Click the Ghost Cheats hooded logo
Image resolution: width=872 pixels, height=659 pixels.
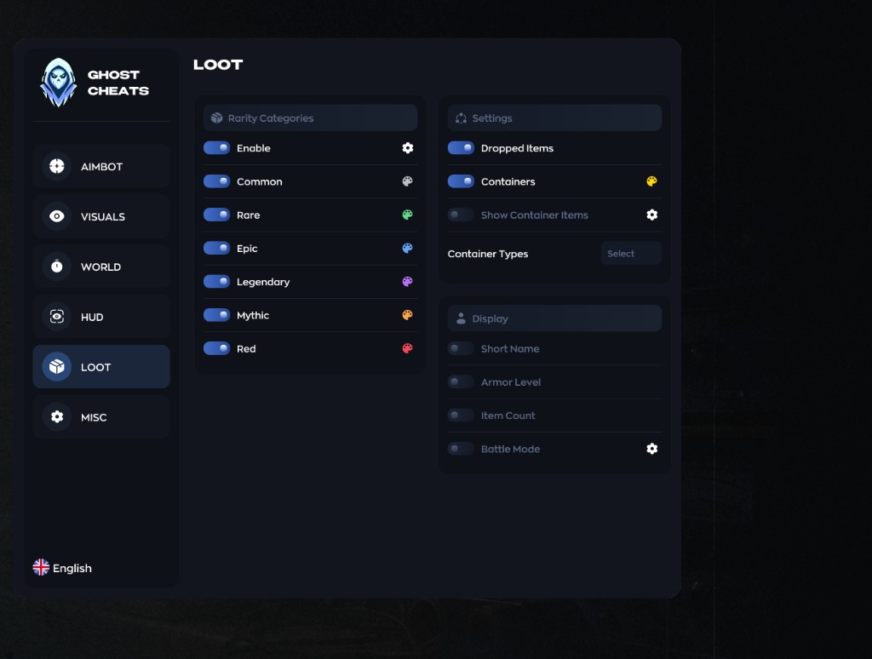(x=58, y=83)
